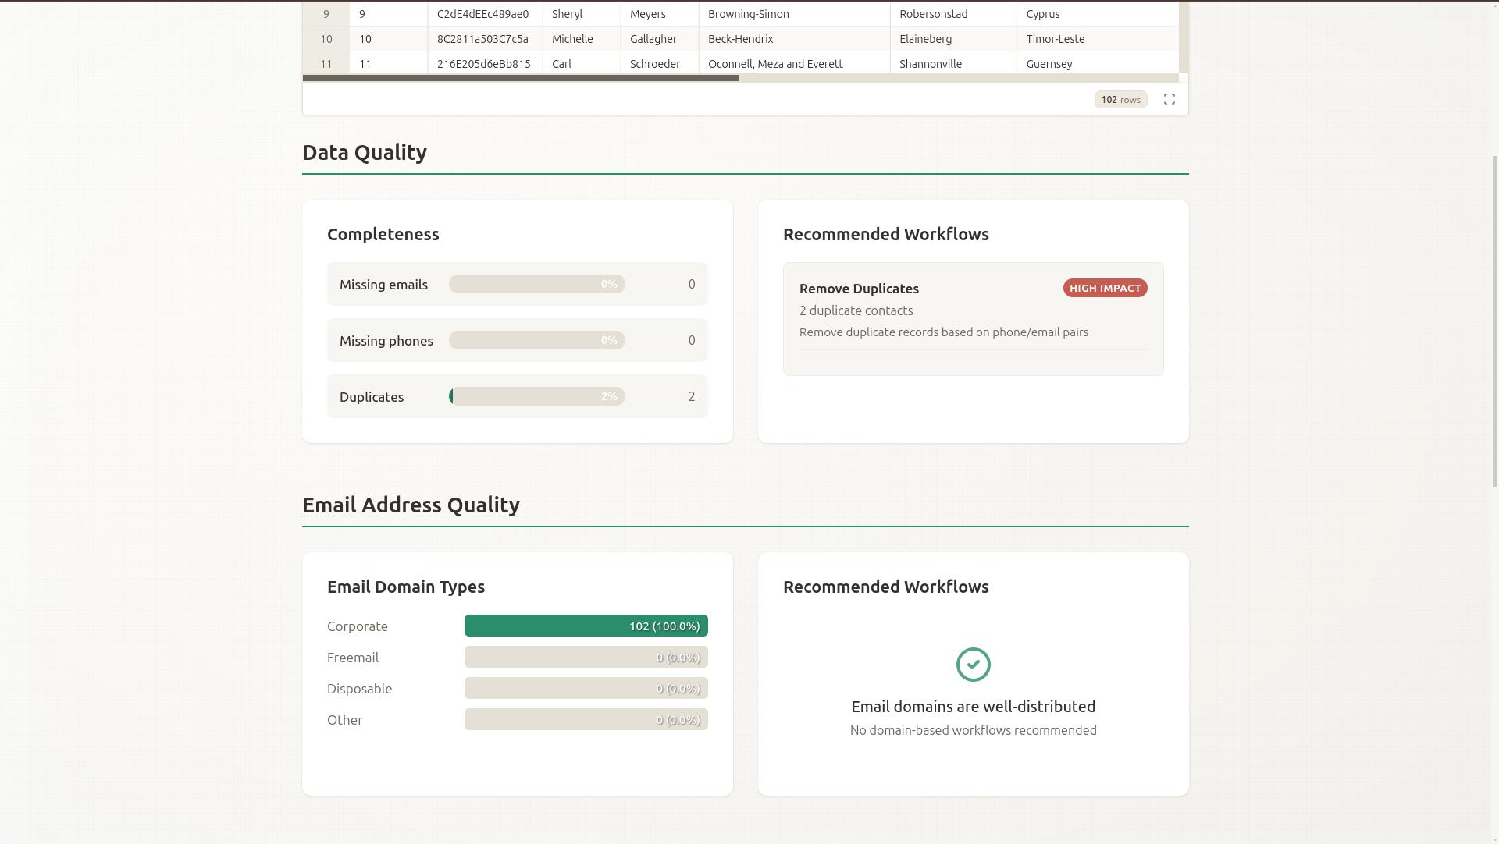This screenshot has width=1499, height=844.
Task: Click the 216E205d6eBb815 ID cell
Action: [x=484, y=64]
